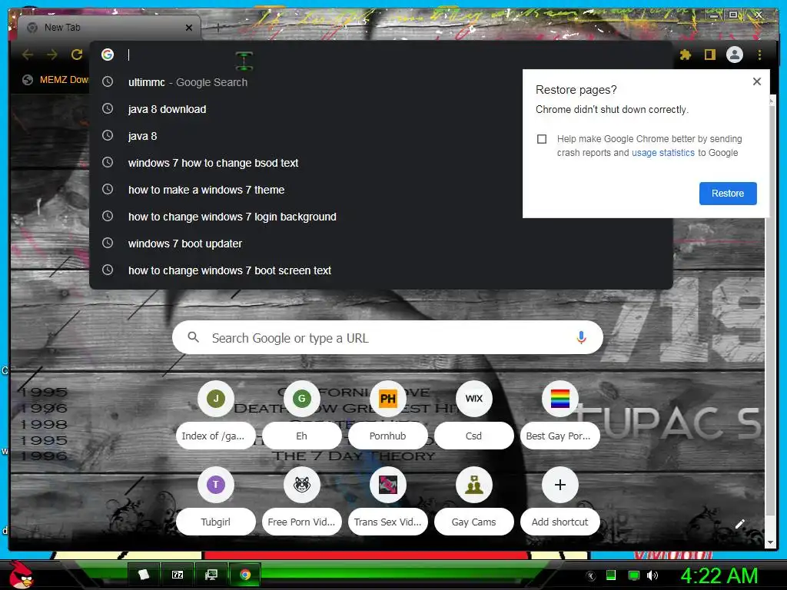Image resolution: width=787 pixels, height=590 pixels.
Task: Choose how to make a windows 7 theme
Action: 380,190
